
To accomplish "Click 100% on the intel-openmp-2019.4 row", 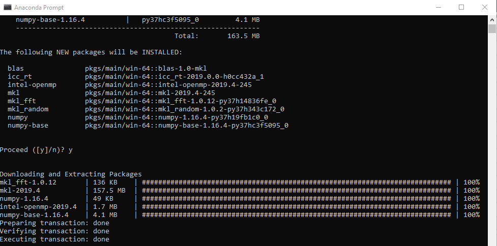I will pos(472,207).
